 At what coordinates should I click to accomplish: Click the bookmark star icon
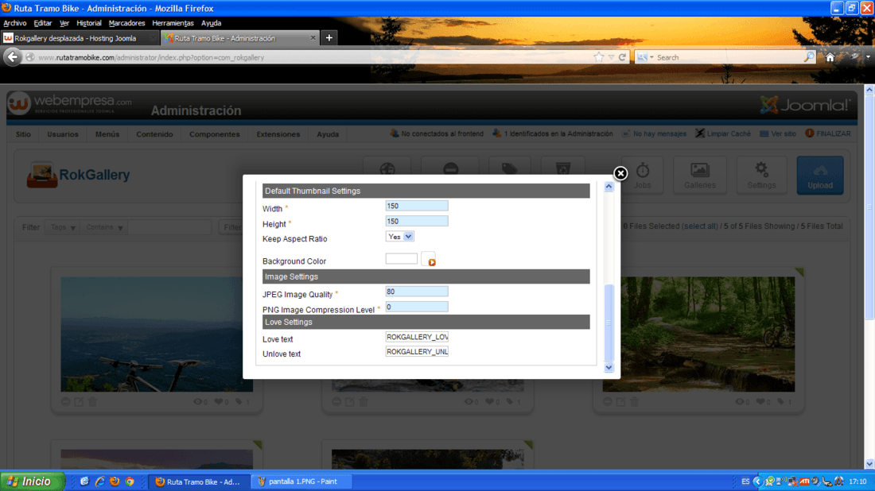[599, 57]
